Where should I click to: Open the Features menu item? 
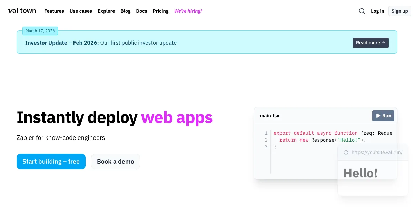coord(54,11)
